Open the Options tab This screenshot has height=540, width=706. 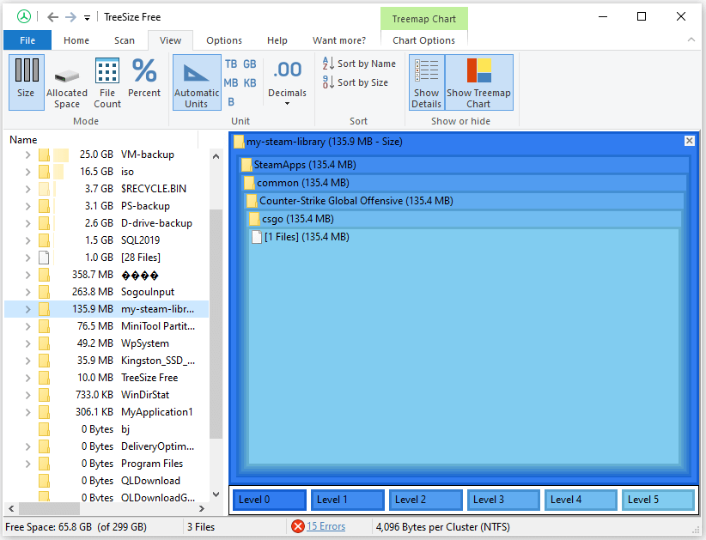[223, 39]
